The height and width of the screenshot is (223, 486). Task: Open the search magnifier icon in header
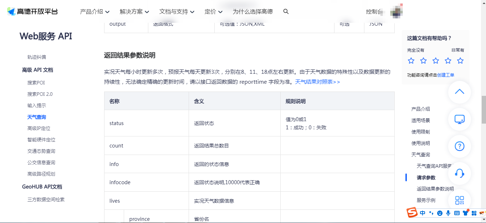(286, 11)
